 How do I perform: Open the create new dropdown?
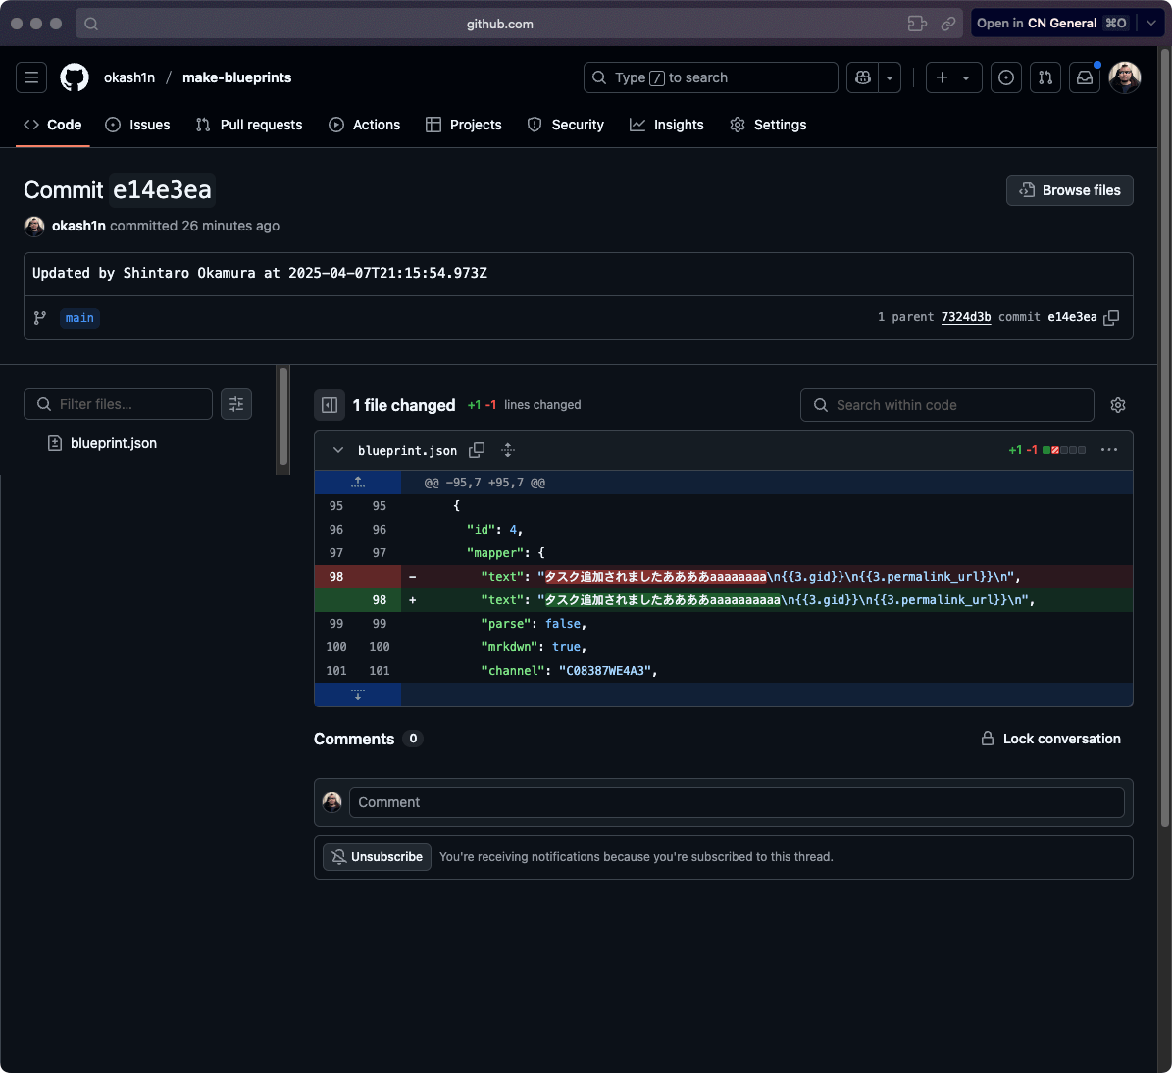(953, 77)
